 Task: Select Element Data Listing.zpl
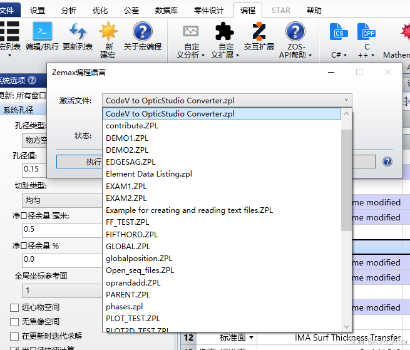(222, 174)
